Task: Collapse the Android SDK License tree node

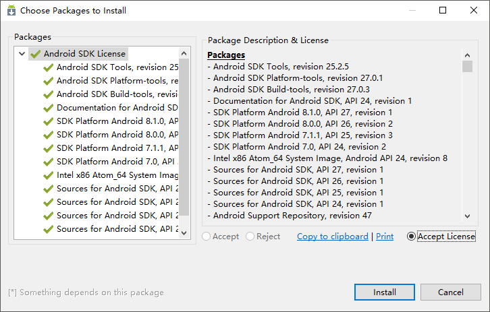Action: point(22,54)
